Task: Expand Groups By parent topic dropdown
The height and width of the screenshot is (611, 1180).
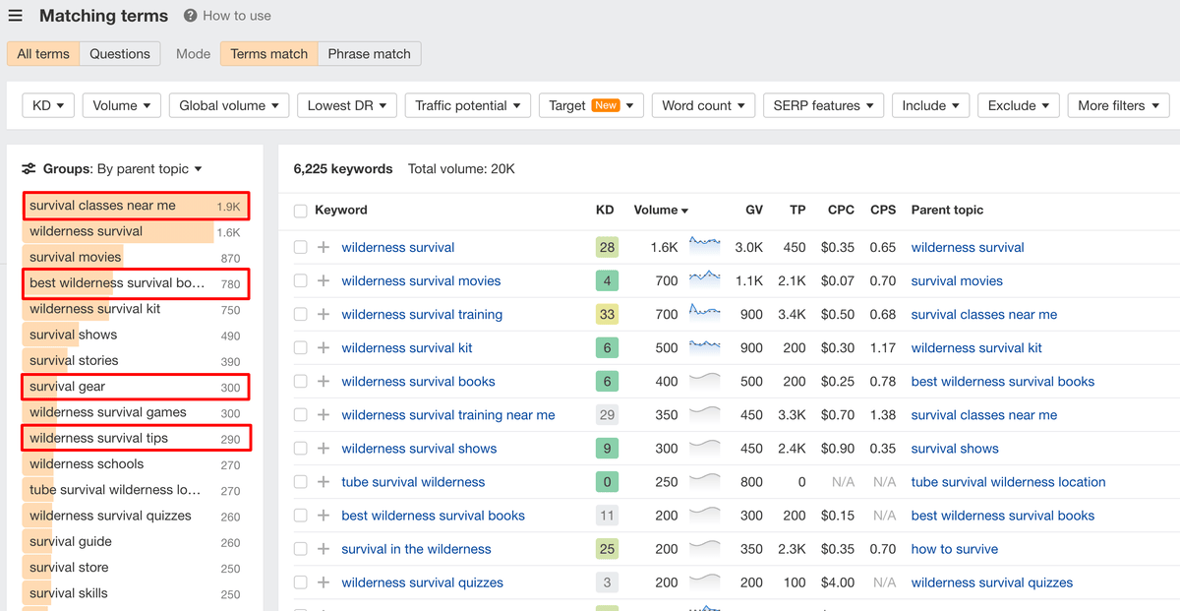Action: 149,169
